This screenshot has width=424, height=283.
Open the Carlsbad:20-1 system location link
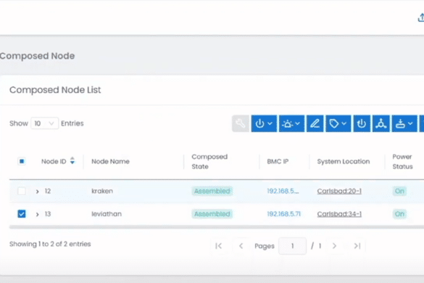[339, 191]
